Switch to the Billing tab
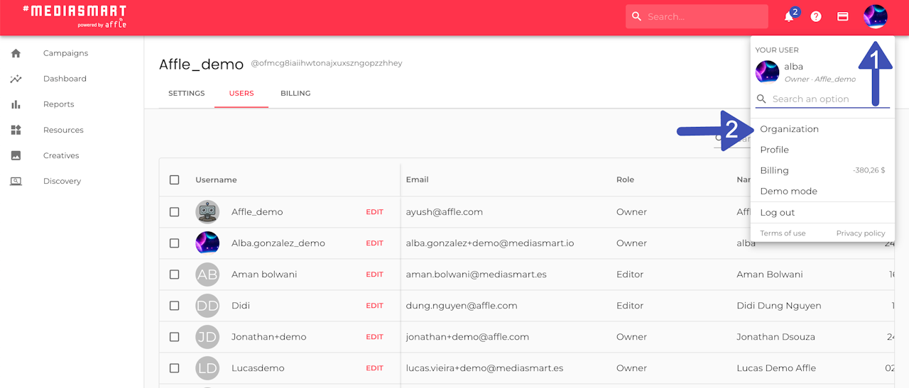This screenshot has height=388, width=909. coord(295,93)
